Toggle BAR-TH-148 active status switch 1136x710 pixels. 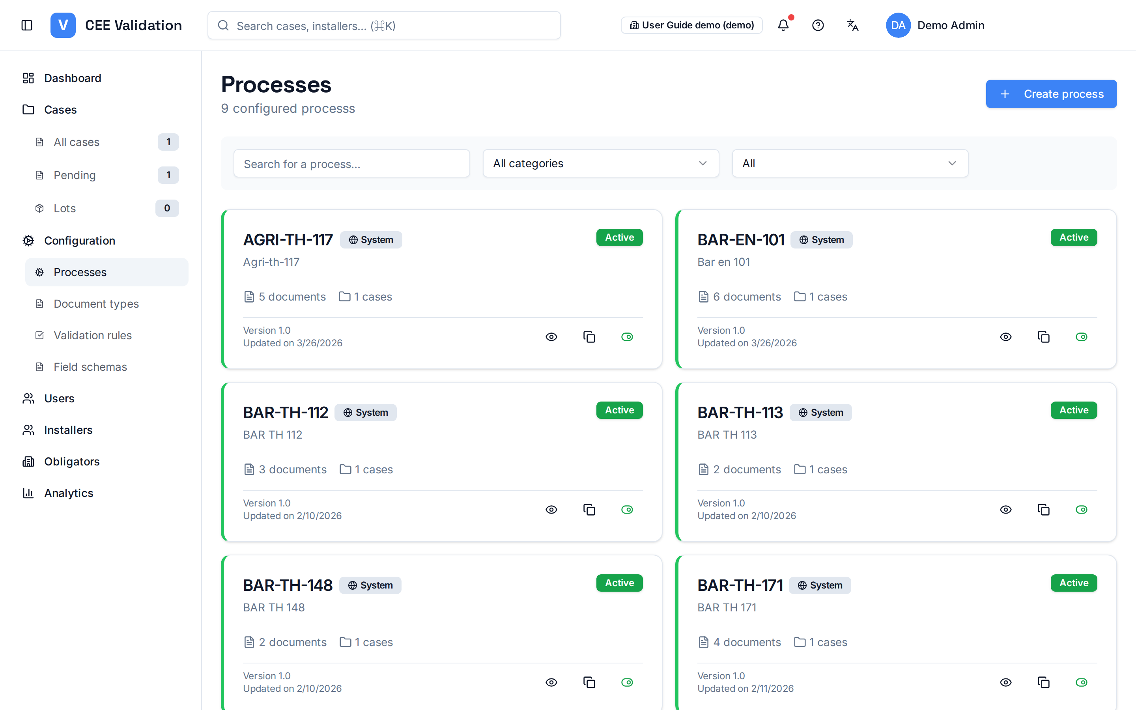[627, 682]
